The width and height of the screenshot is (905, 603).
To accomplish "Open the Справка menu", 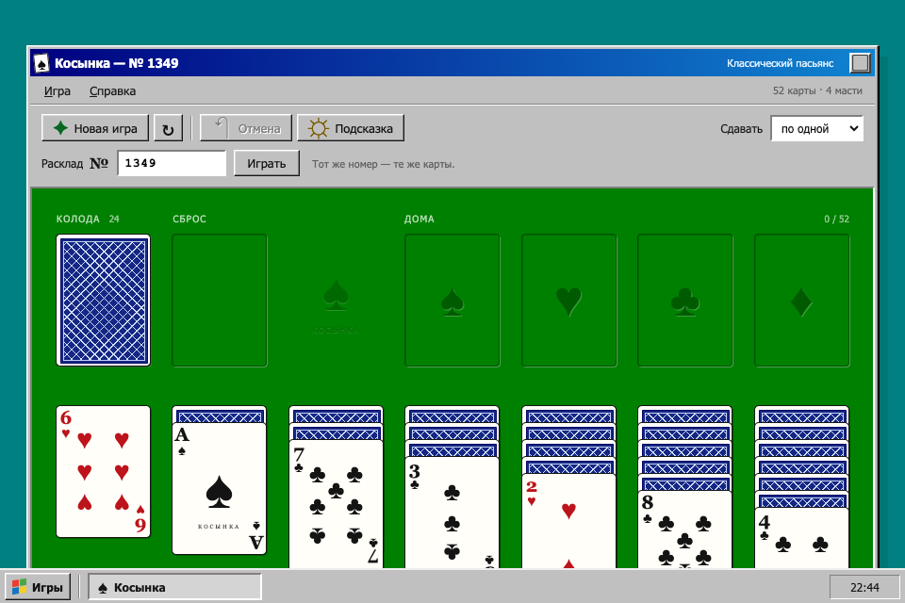I will coord(112,91).
